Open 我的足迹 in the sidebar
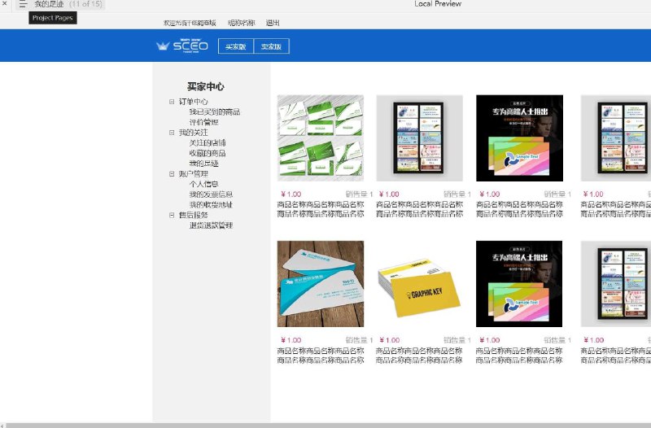 203,164
